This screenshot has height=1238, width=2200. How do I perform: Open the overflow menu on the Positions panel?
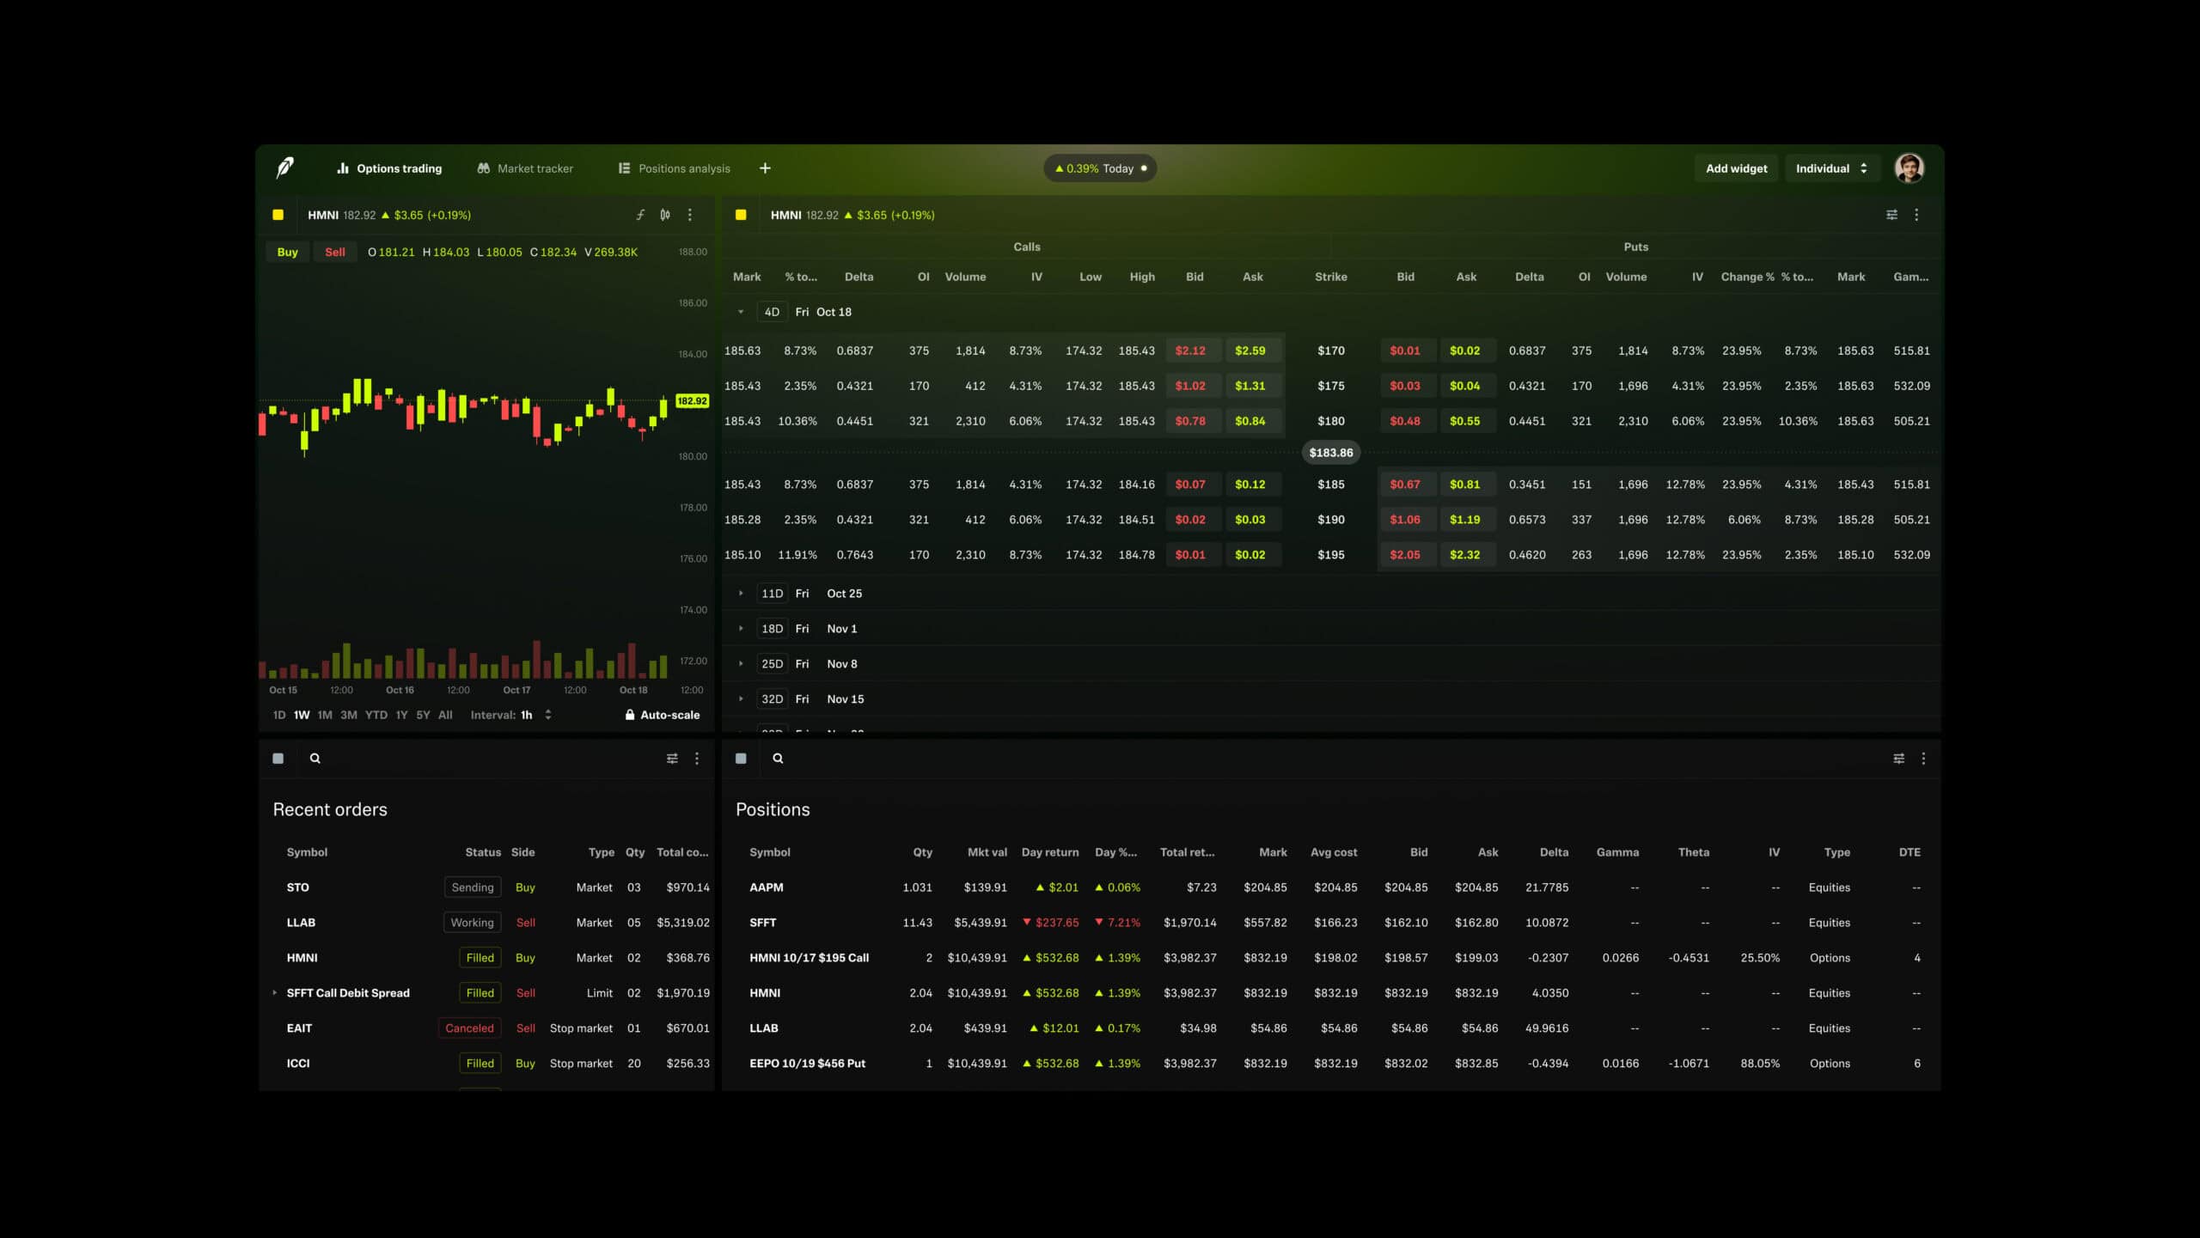[1923, 759]
